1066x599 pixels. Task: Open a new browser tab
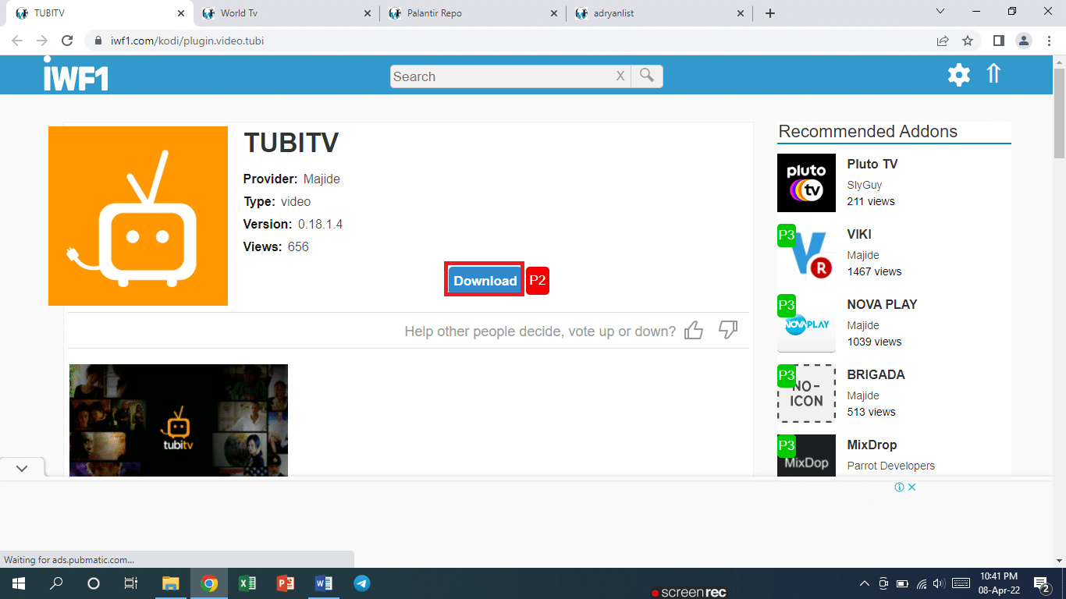pos(770,13)
